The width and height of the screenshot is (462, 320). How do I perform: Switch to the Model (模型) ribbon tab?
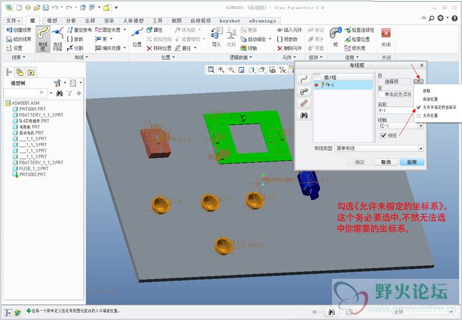coord(52,20)
